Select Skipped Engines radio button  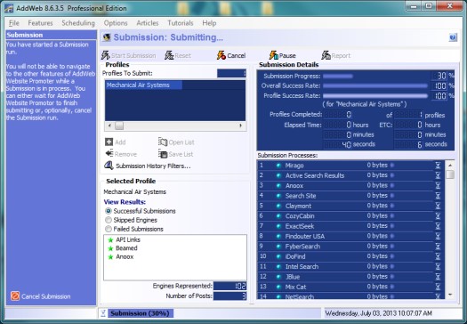[109, 220]
